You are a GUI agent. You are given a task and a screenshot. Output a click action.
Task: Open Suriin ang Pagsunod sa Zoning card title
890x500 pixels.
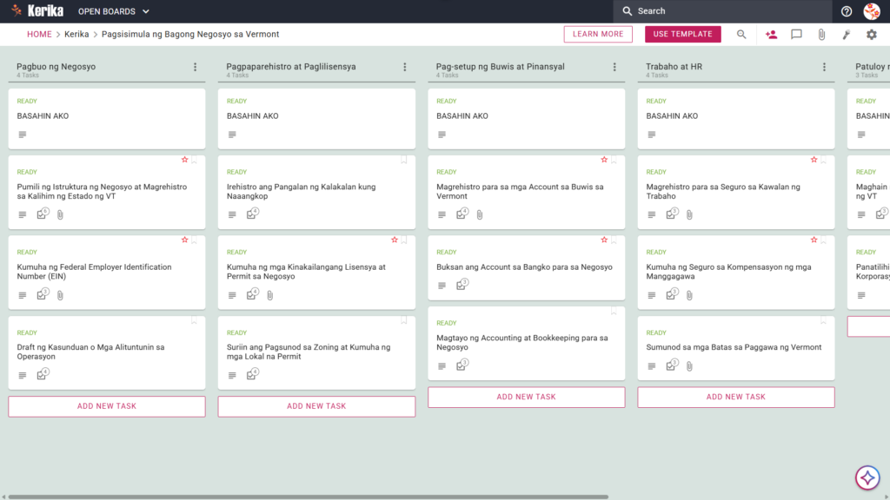tap(309, 352)
